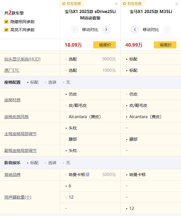The height and width of the screenshot is (216, 181).
Task: Click the 音响品牌 parameter name
Action: [x=12, y=175]
